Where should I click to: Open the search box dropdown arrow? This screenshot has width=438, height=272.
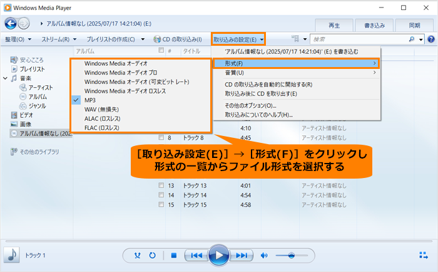tap(421, 39)
